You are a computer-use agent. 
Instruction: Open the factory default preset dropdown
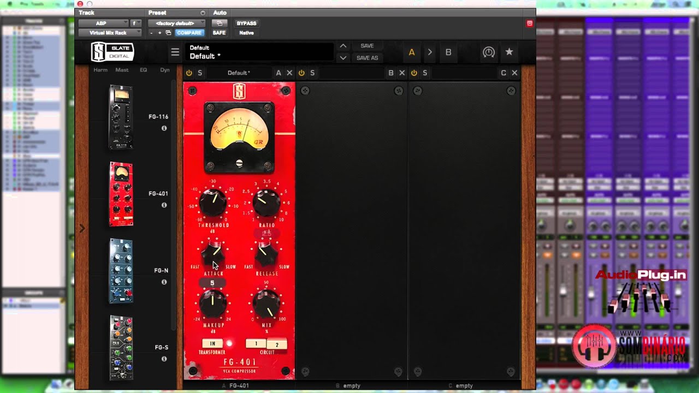(177, 23)
